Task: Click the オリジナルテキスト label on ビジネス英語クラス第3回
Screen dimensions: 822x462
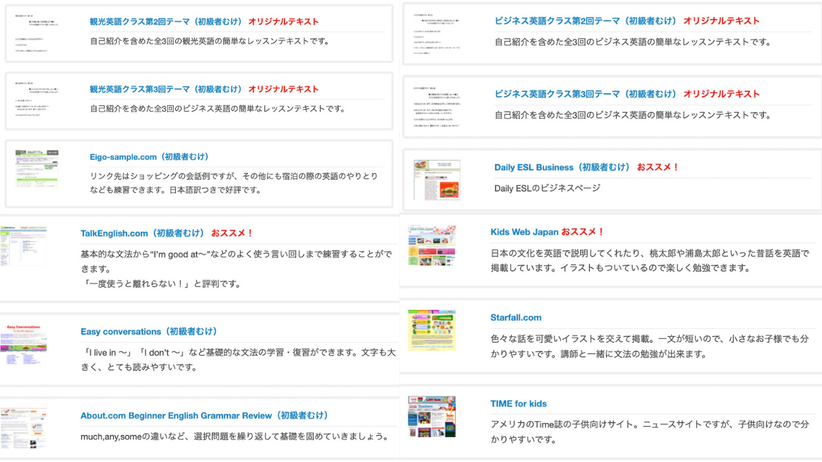Action: tap(721, 94)
